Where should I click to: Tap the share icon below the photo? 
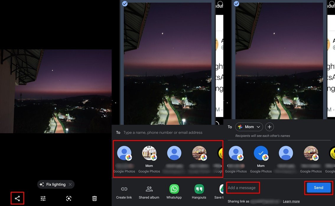(17, 198)
